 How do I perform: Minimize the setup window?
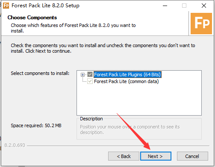click(x=165, y=6)
